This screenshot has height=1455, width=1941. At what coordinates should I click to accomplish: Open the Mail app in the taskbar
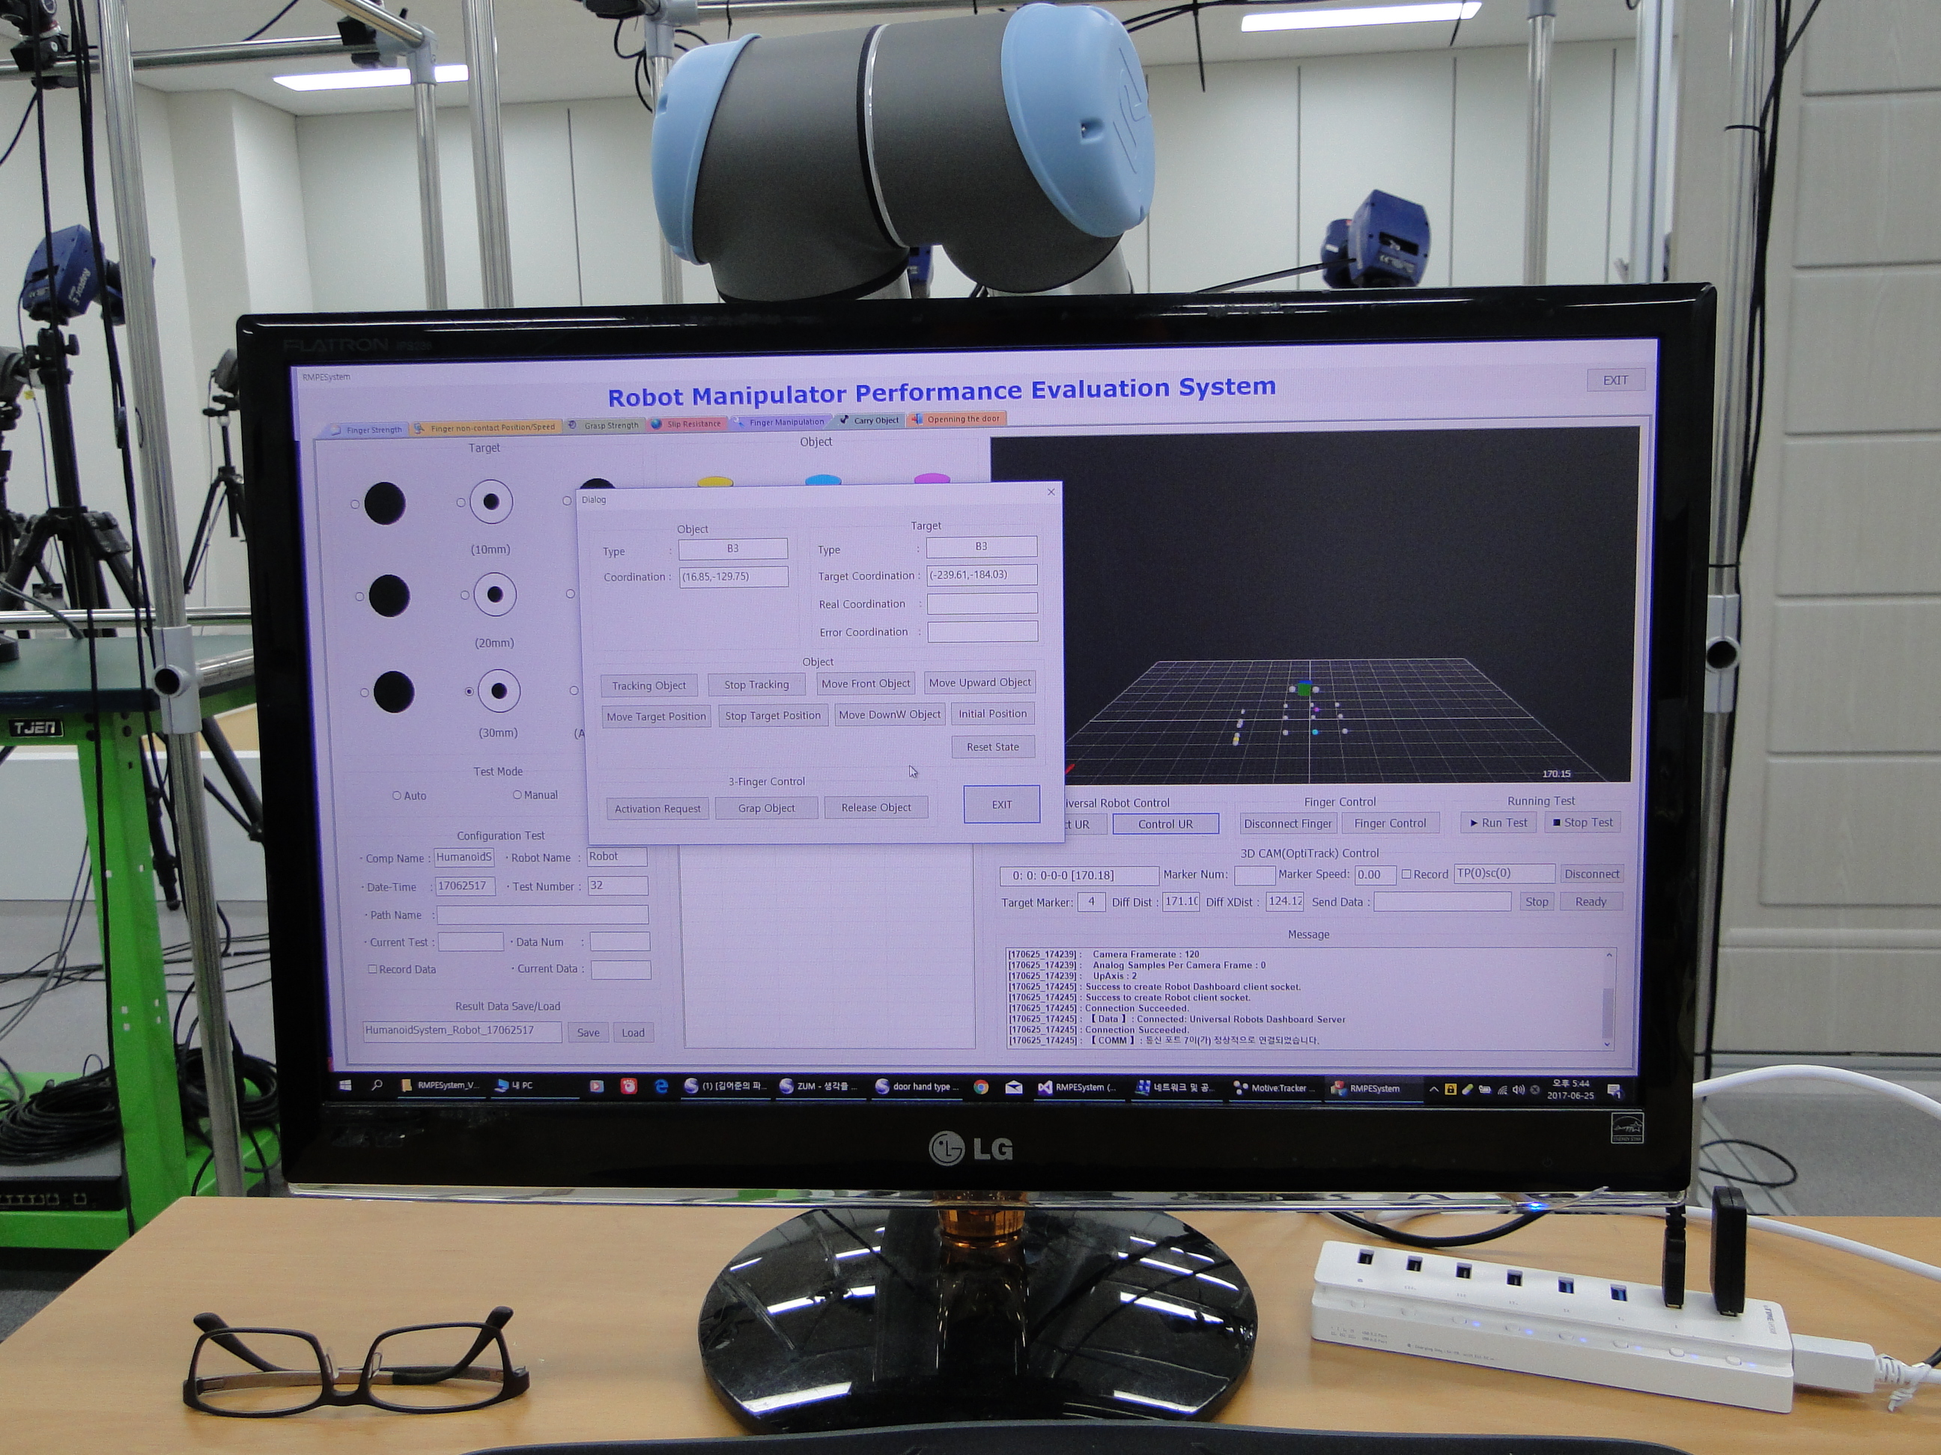(x=1013, y=1088)
